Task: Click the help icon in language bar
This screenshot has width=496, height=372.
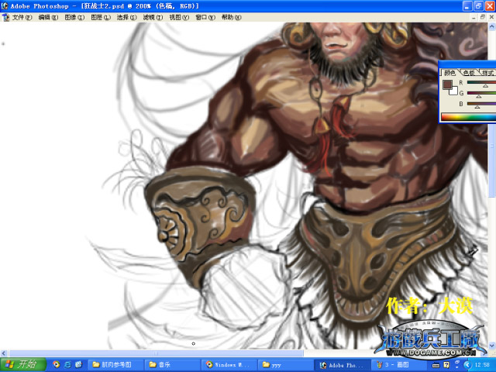Action: coord(446,365)
